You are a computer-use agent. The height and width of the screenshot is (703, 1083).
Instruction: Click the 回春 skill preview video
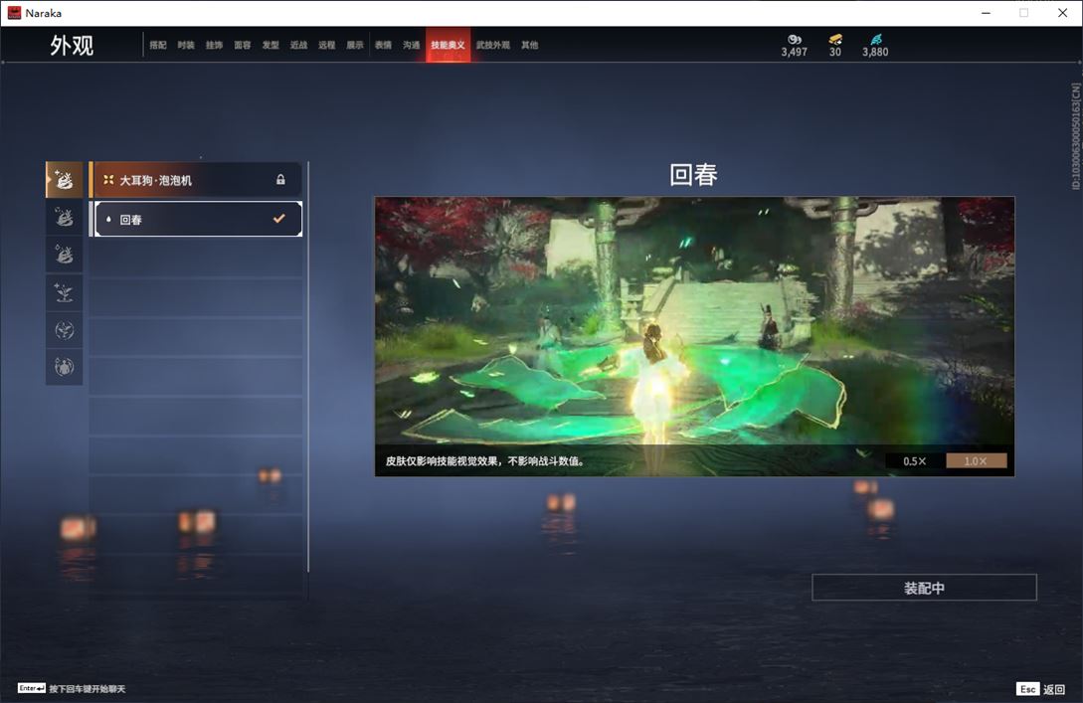click(694, 336)
